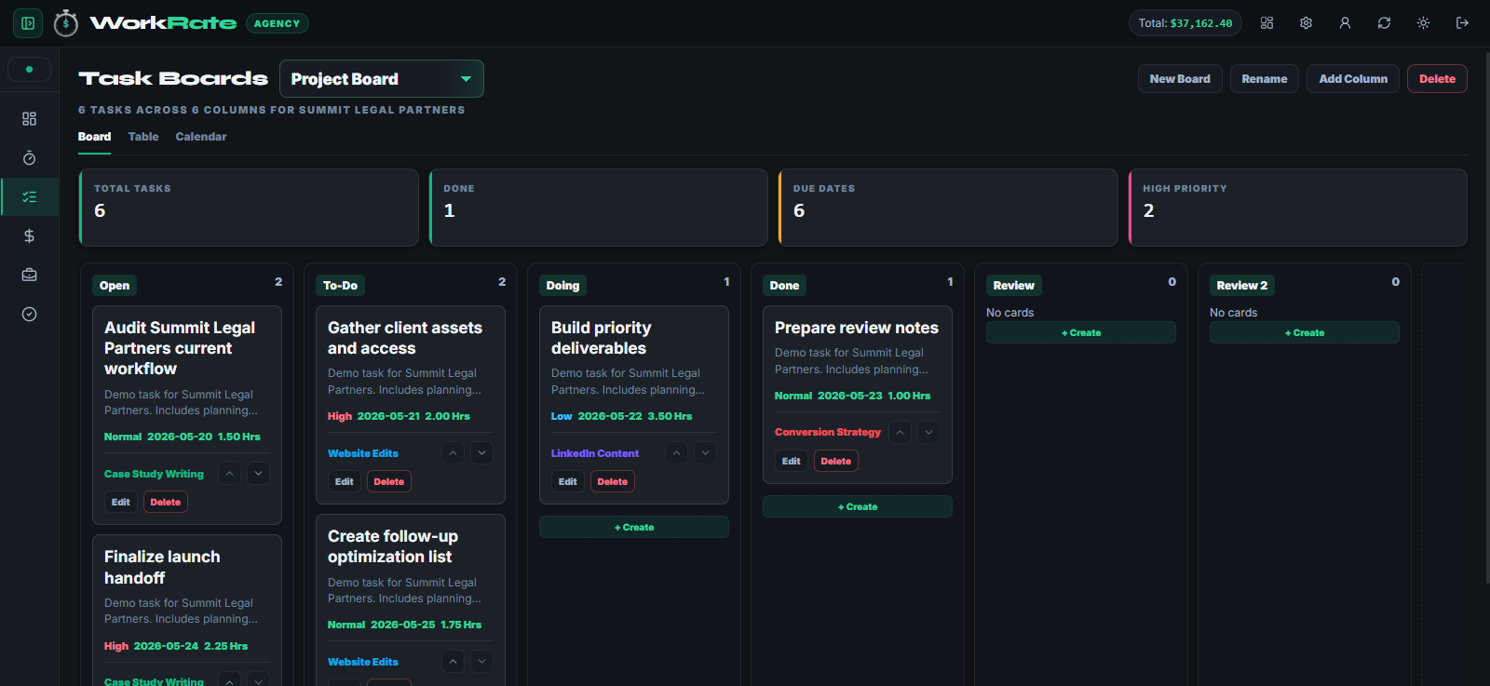Open clients briefcase sidebar icon
Image resolution: width=1490 pixels, height=686 pixels.
[30, 276]
